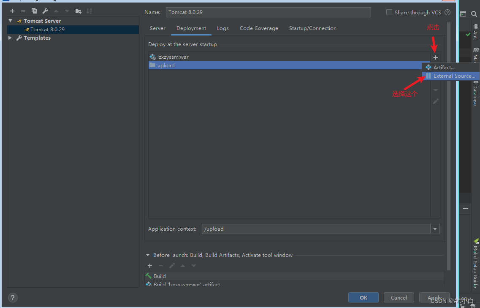Move configuration down in the tree toolbar
This screenshot has width=480, height=308.
(x=67, y=11)
